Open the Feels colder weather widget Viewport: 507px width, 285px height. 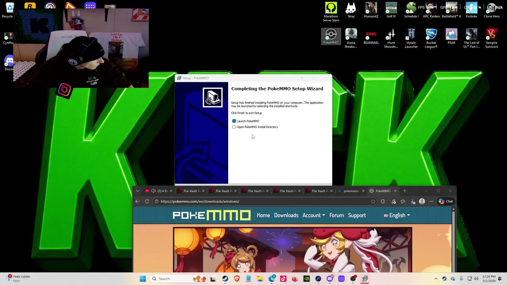pos(18,279)
